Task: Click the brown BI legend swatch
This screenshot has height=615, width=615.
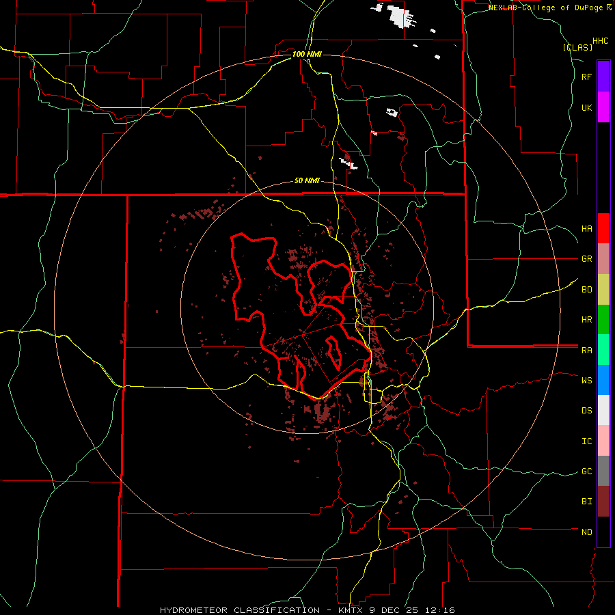Action: 603,502
